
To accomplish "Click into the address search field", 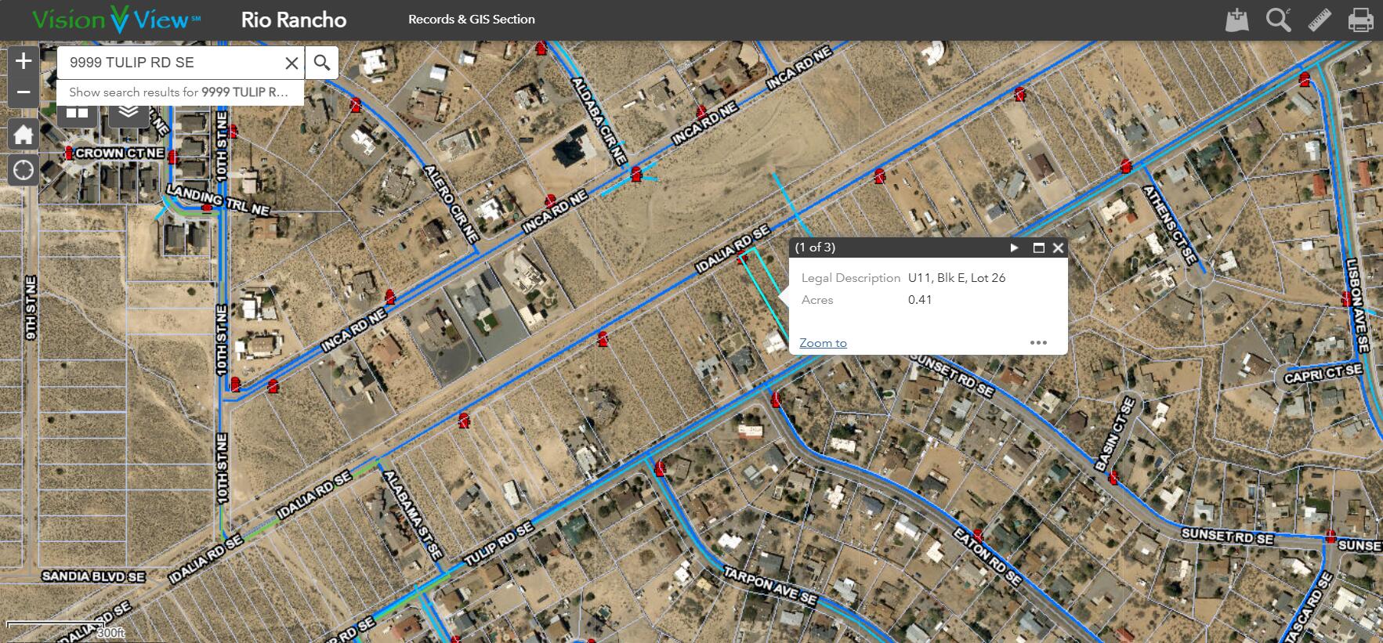I will (171, 63).
